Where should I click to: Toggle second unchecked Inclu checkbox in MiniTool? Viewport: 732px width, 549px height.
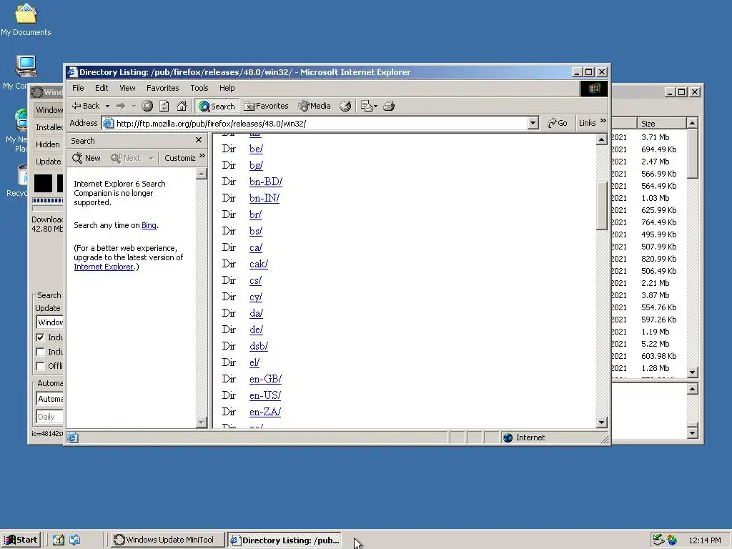[x=40, y=352]
